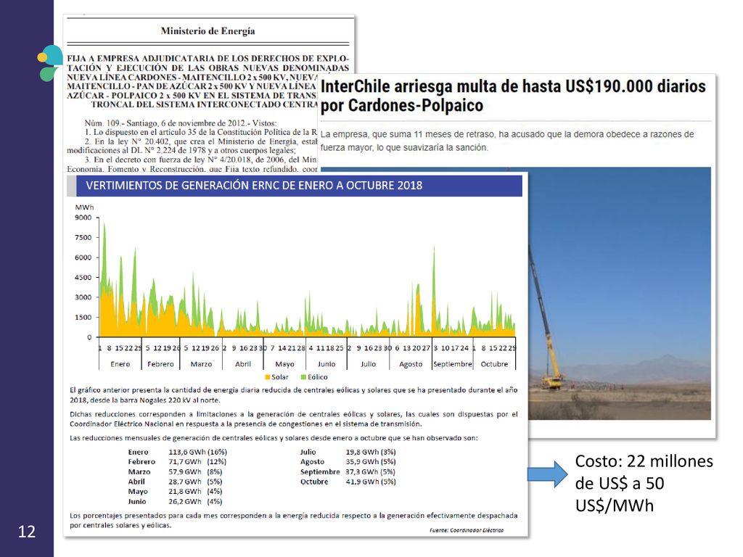This screenshot has width=743, height=557.
Task: Click the 'Febrero' month label on chart axis
Action: (x=160, y=364)
